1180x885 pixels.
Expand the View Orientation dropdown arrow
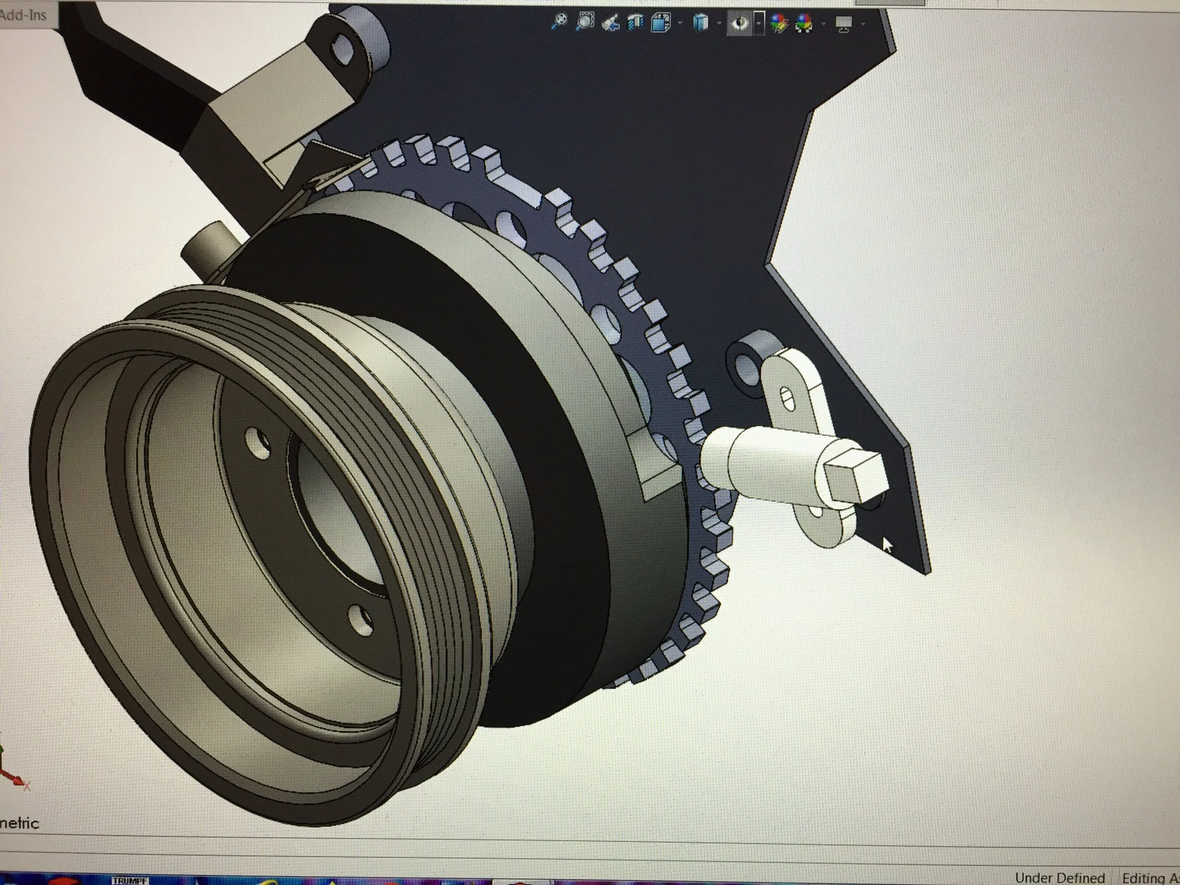pos(680,23)
